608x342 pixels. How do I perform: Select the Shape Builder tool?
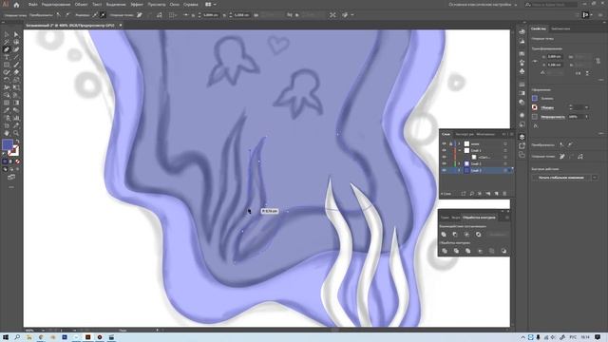(7, 95)
